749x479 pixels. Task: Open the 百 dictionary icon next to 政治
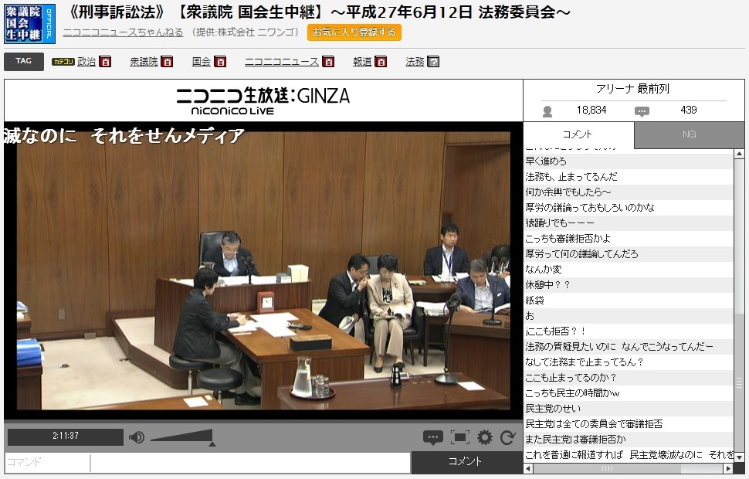click(105, 62)
